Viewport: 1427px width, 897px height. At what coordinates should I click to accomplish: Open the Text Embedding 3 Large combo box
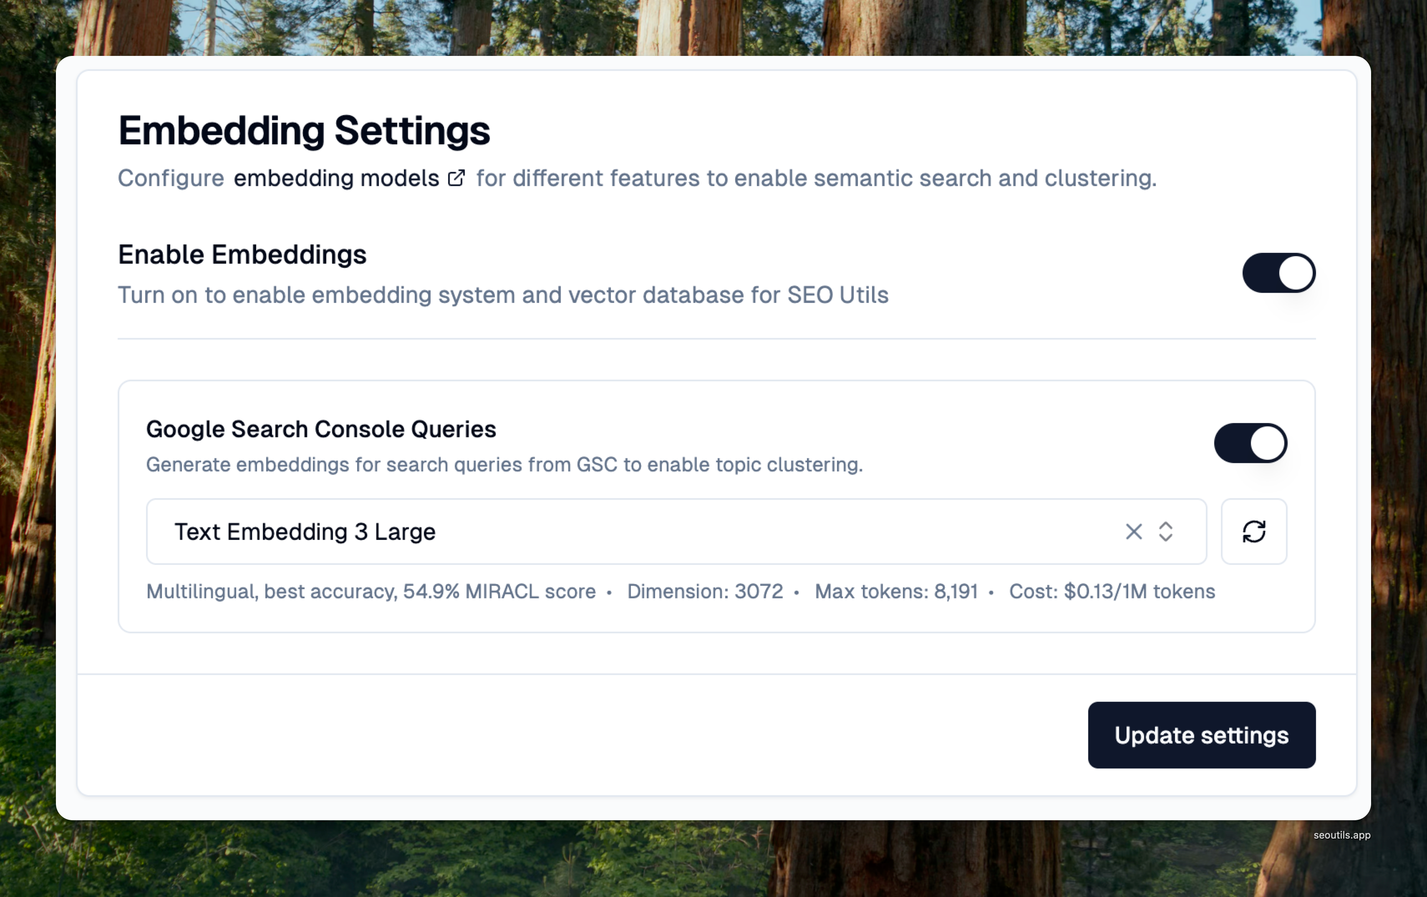(x=592, y=532)
